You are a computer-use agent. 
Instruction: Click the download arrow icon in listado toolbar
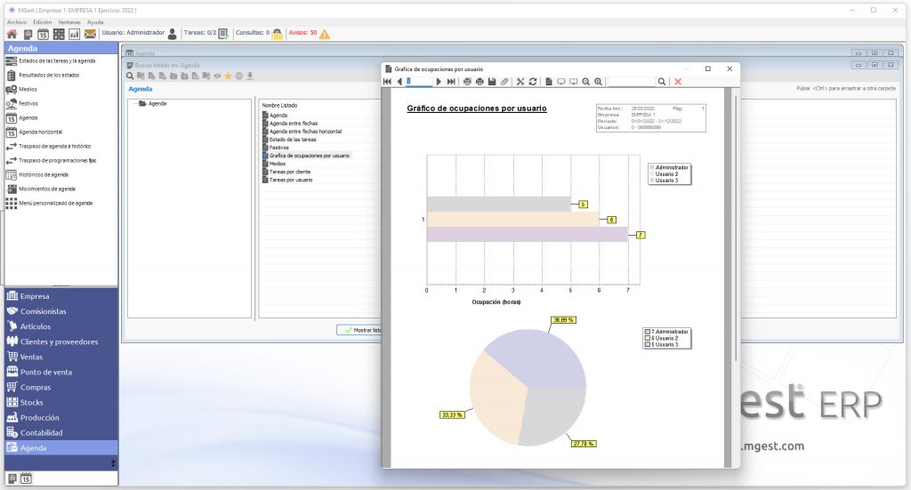(x=250, y=76)
